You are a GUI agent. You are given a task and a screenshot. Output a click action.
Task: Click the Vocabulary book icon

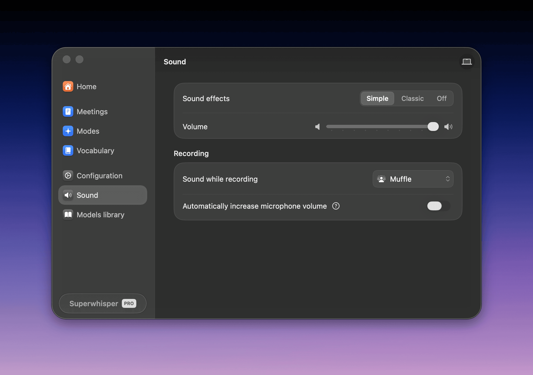coord(68,151)
